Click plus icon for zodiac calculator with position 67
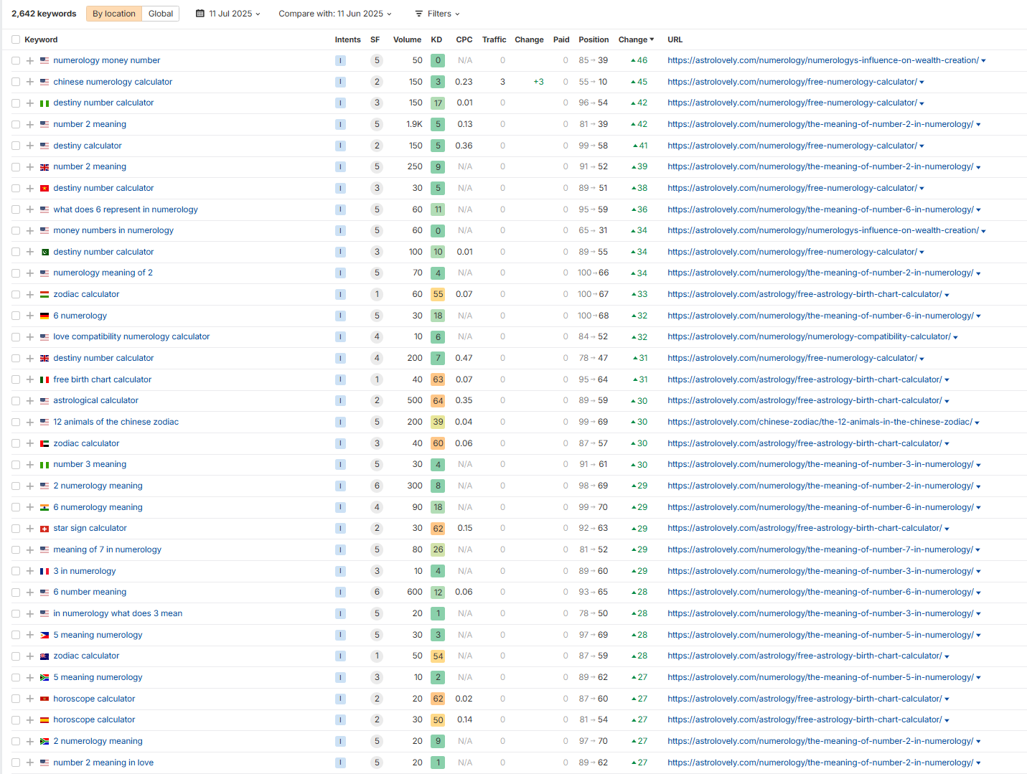The height and width of the screenshot is (774, 1027). (30, 295)
